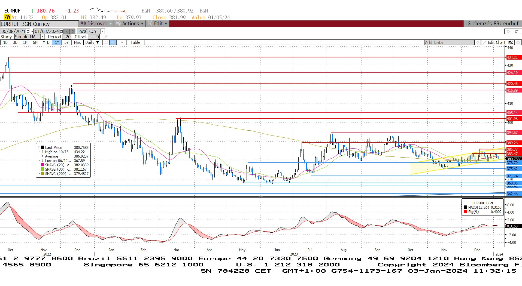
Task: Click the 420.46 resistance level label
Action: 513,84
